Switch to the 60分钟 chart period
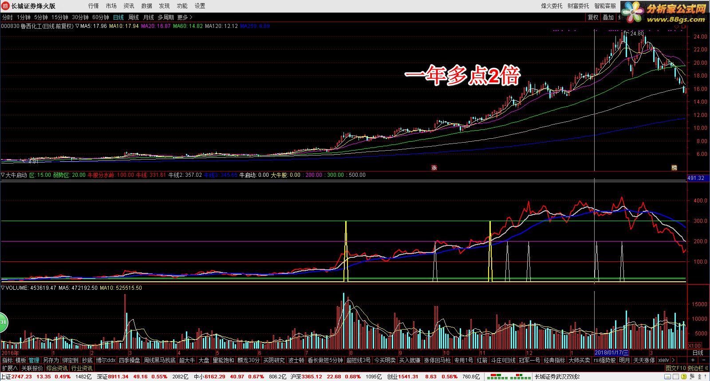The height and width of the screenshot is (381, 710). pos(101,17)
